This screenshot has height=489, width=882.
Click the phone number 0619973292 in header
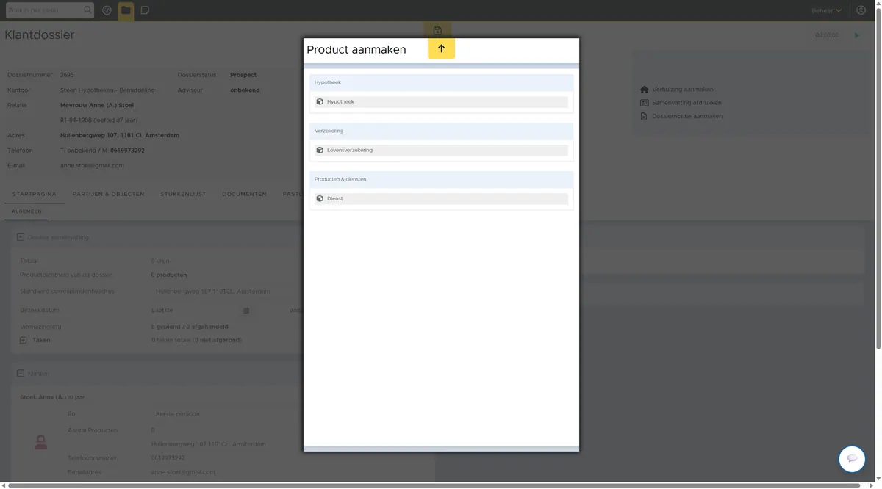click(127, 151)
